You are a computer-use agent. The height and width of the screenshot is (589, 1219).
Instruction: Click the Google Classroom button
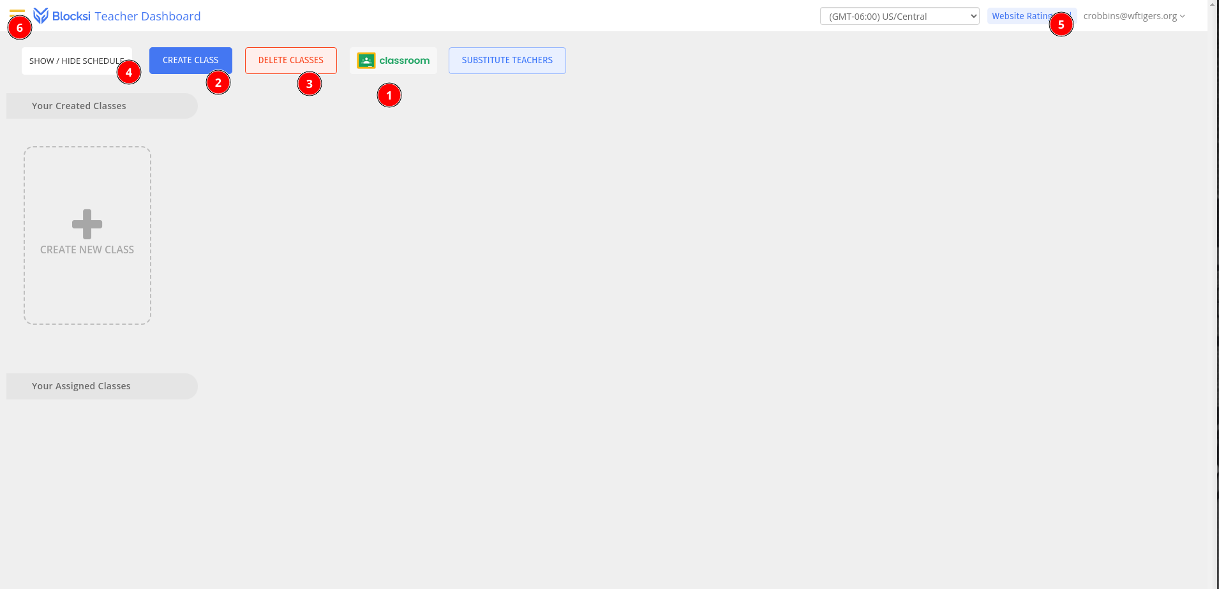pyautogui.click(x=393, y=61)
